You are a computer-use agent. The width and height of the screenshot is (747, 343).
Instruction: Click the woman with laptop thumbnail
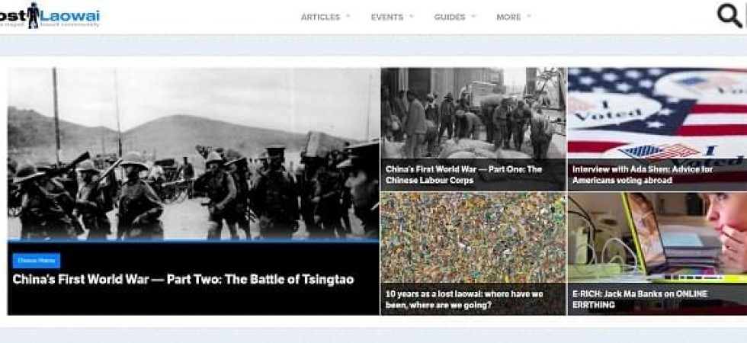point(657,238)
